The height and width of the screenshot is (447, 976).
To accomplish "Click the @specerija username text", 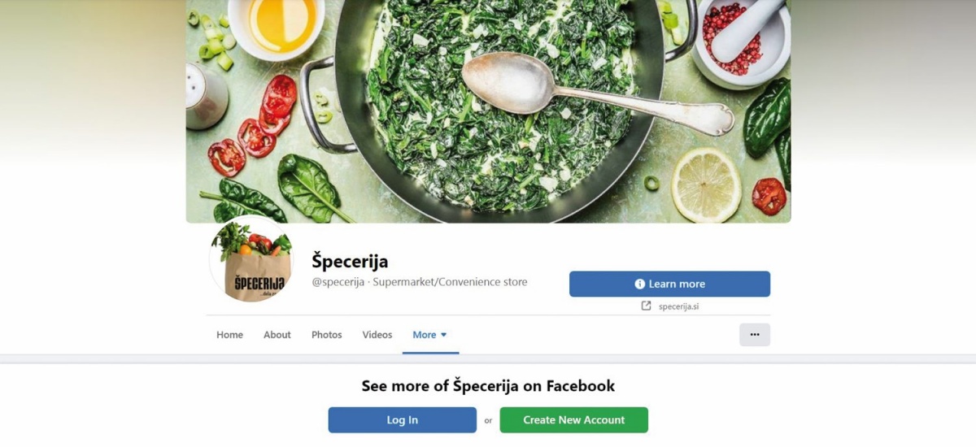I will pyautogui.click(x=338, y=282).
